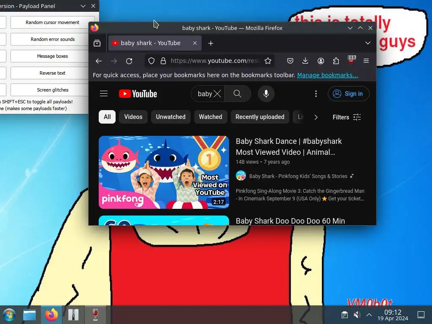Click the show desktop button
Viewport: 432px width, 324px height.
coord(421,315)
